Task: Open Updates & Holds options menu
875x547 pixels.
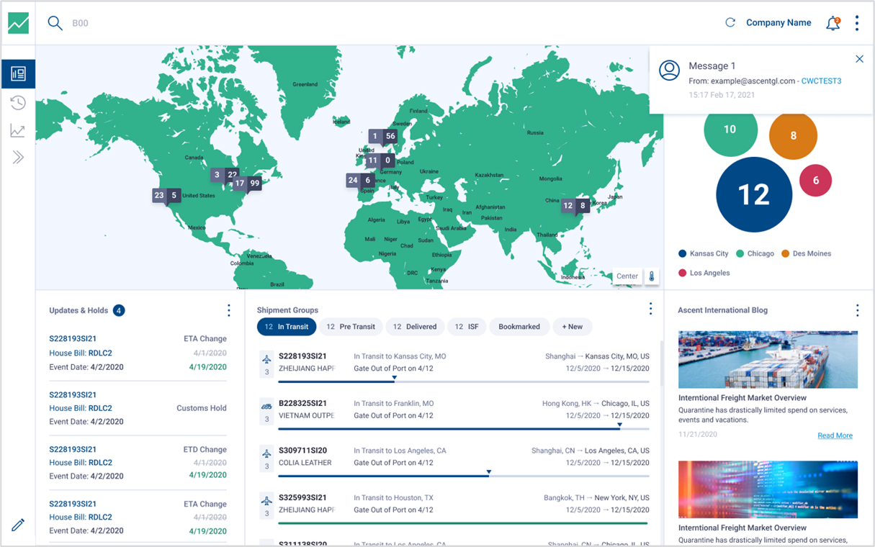Action: 229,310
